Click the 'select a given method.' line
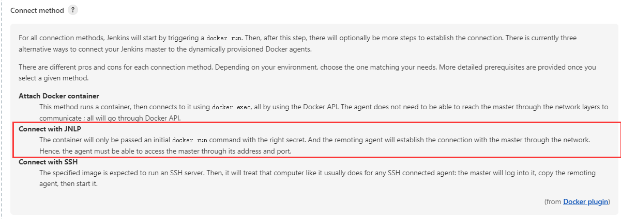Image resolution: width=621 pixels, height=219 pixels. [x=53, y=78]
